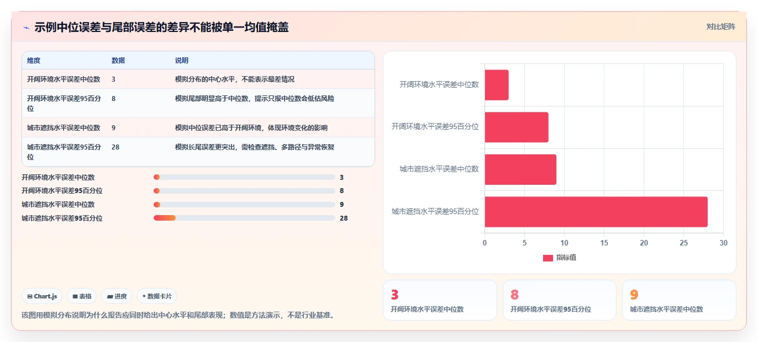Image resolution: width=758 pixels, height=342 pixels.
Task: Click table cell 开阔环境水平误差95百分位
Action: point(64,103)
